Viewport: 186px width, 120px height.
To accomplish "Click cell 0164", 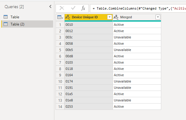I will pyautogui.click(x=88, y=75).
